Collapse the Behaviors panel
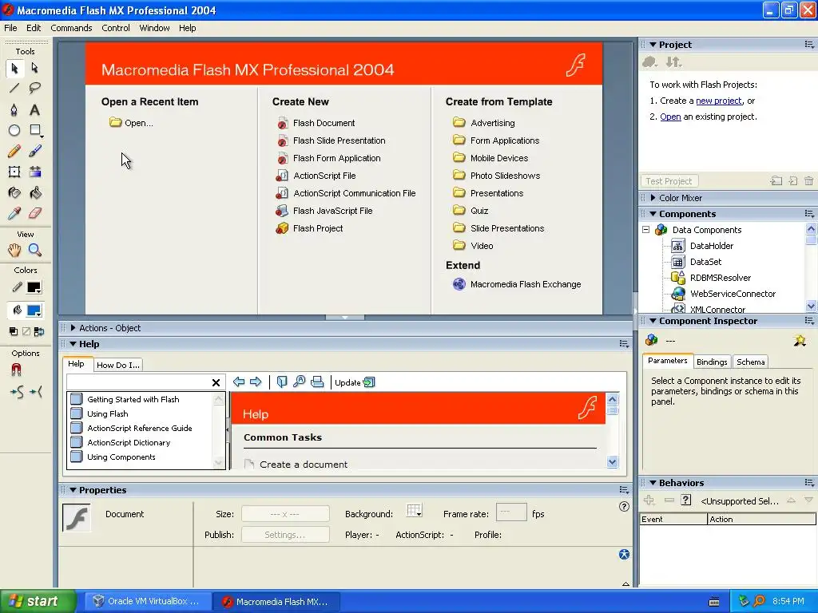 (x=653, y=483)
